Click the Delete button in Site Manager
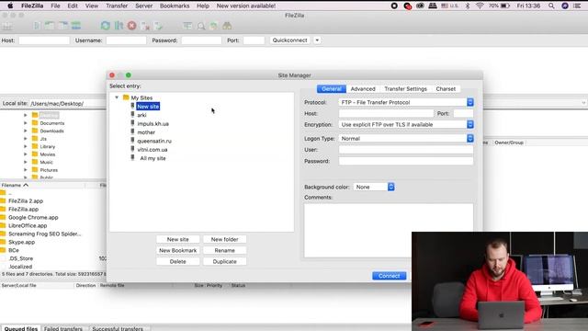Viewport: 588px width, 331px height. pyautogui.click(x=177, y=261)
